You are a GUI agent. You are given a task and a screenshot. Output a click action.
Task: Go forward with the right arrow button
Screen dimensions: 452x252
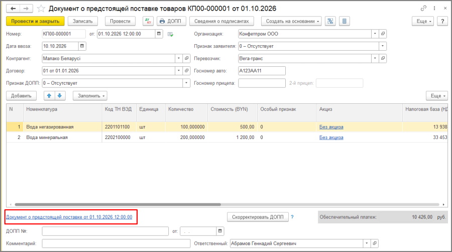pos(26,9)
